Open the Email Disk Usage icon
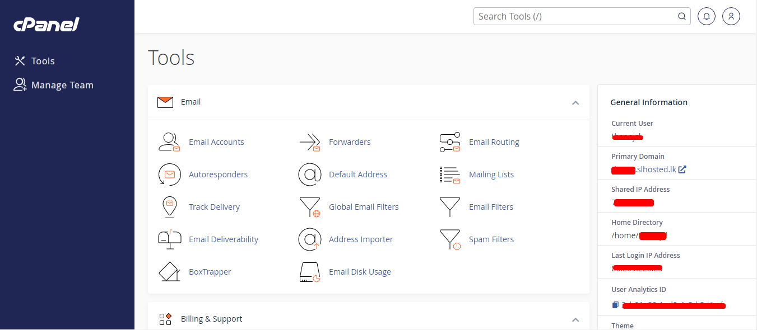This screenshot has width=757, height=330. tap(309, 272)
